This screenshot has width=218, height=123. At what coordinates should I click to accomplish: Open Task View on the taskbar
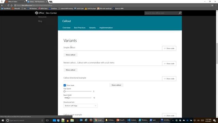click(47, 120)
